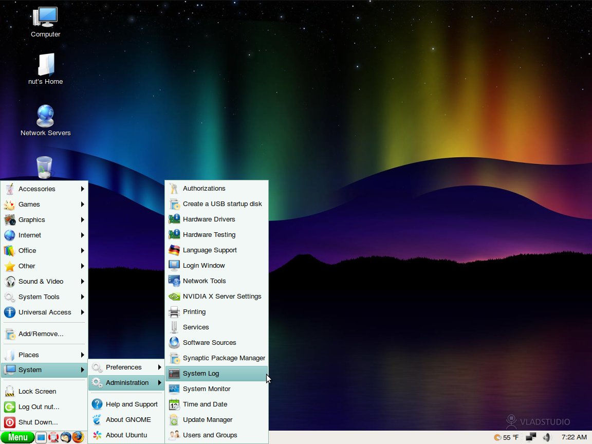Open the Graphics submenu
The image size is (592, 444).
45,220
